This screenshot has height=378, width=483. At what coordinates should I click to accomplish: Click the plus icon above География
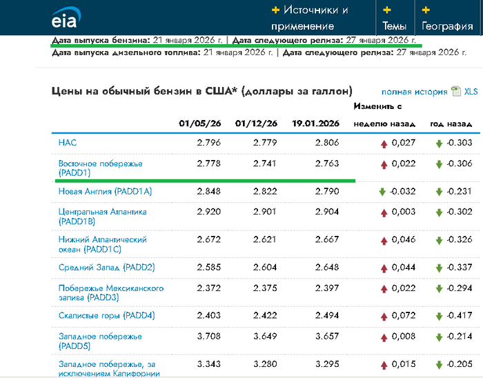coord(426,10)
